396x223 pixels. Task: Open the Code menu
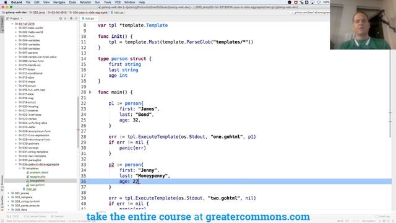(72, 2)
